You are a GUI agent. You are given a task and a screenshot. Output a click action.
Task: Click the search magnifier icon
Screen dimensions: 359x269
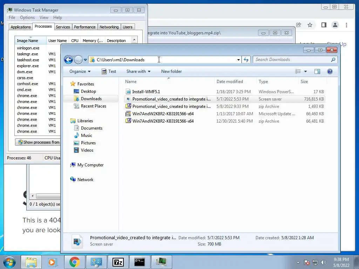[333, 60]
